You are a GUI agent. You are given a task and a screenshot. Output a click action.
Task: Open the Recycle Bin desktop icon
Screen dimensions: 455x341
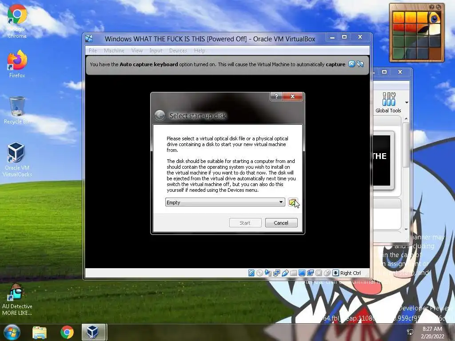tap(17, 111)
